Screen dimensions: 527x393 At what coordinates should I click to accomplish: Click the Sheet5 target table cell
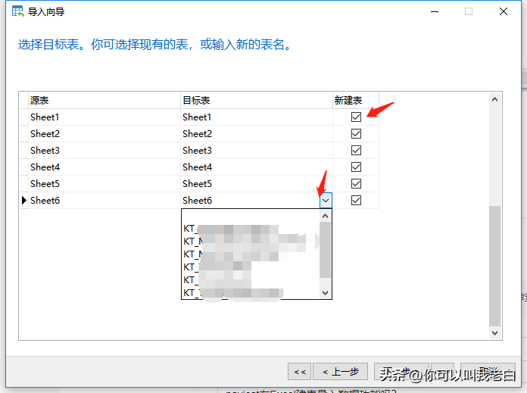click(x=257, y=183)
